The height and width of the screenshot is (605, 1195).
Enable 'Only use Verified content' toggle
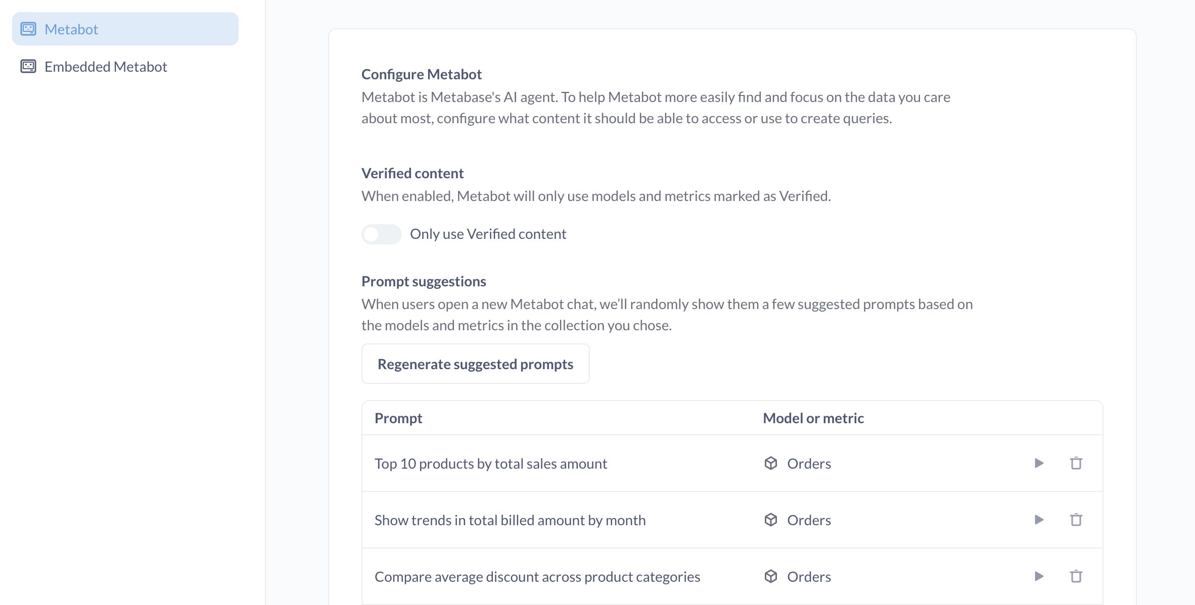point(381,234)
